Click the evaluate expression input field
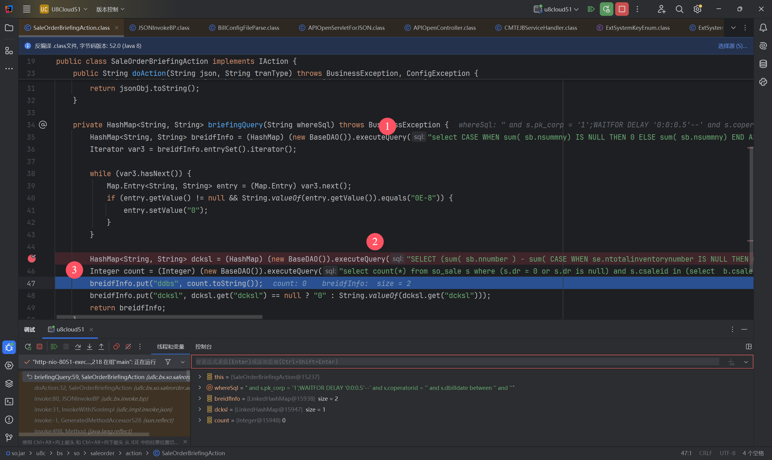772x460 pixels. pyautogui.click(x=456, y=362)
